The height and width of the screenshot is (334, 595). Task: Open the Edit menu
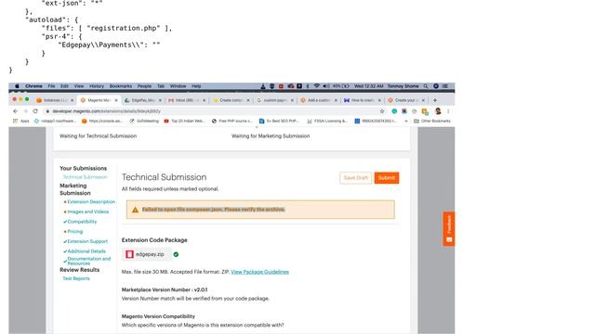pos(64,86)
